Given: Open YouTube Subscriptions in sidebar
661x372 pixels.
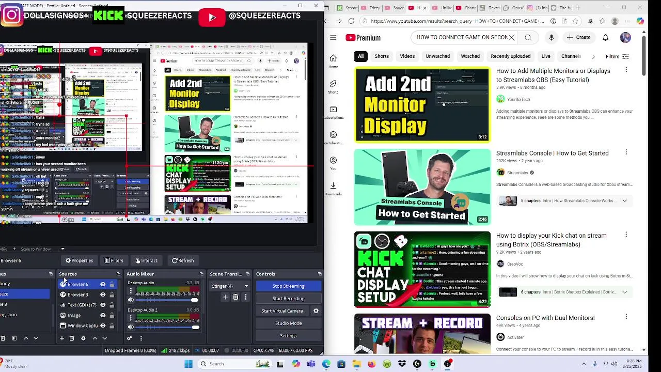Looking at the screenshot, I should pos(333,112).
